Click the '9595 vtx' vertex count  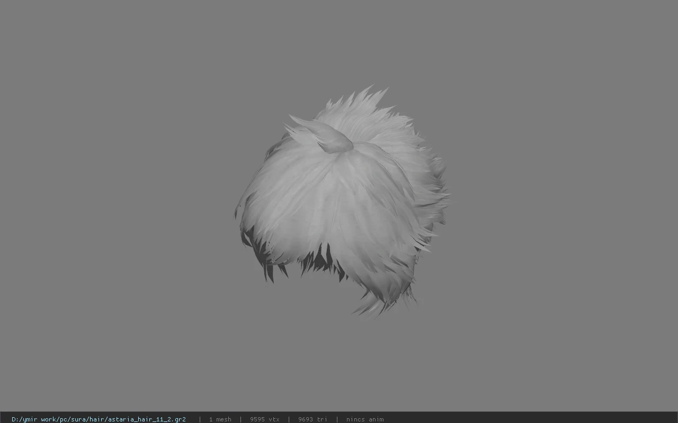click(265, 419)
